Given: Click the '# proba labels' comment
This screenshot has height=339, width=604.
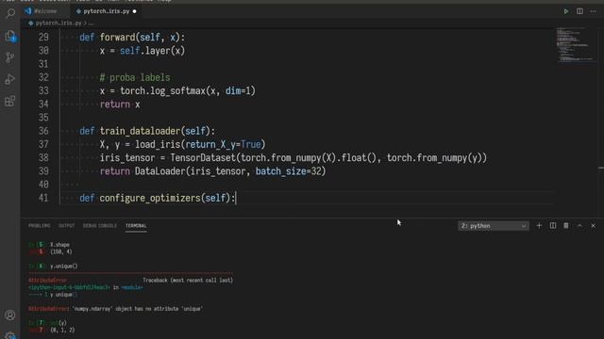Looking at the screenshot, I should click(x=135, y=77).
